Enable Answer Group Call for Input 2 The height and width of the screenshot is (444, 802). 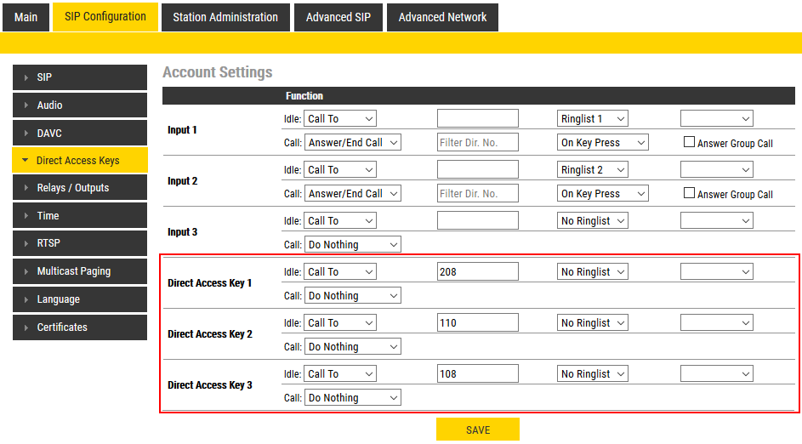pyautogui.click(x=690, y=194)
